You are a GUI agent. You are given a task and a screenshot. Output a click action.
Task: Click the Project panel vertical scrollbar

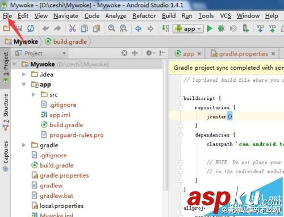(166, 125)
